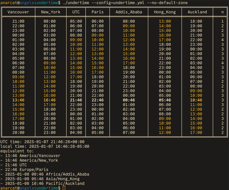229x190 pixels.
Task: Click the 'UTC time: 2025-01-07' output line
Action: (42, 142)
